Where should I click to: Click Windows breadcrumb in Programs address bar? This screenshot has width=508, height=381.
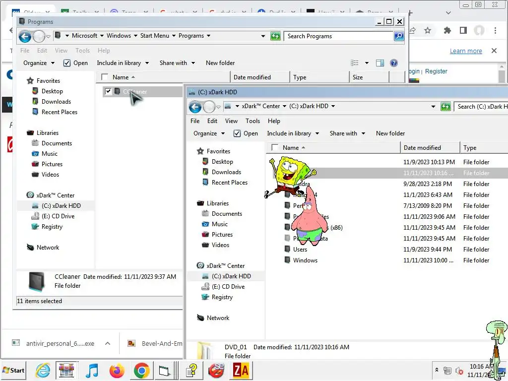coord(119,36)
